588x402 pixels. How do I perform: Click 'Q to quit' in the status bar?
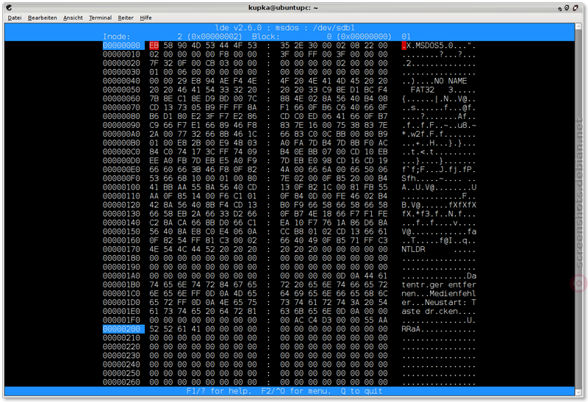(362, 391)
